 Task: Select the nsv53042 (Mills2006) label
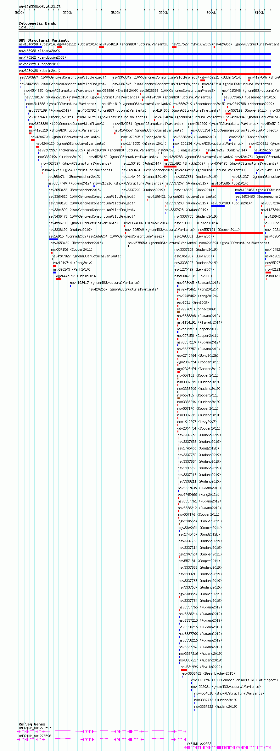click(193, 276)
